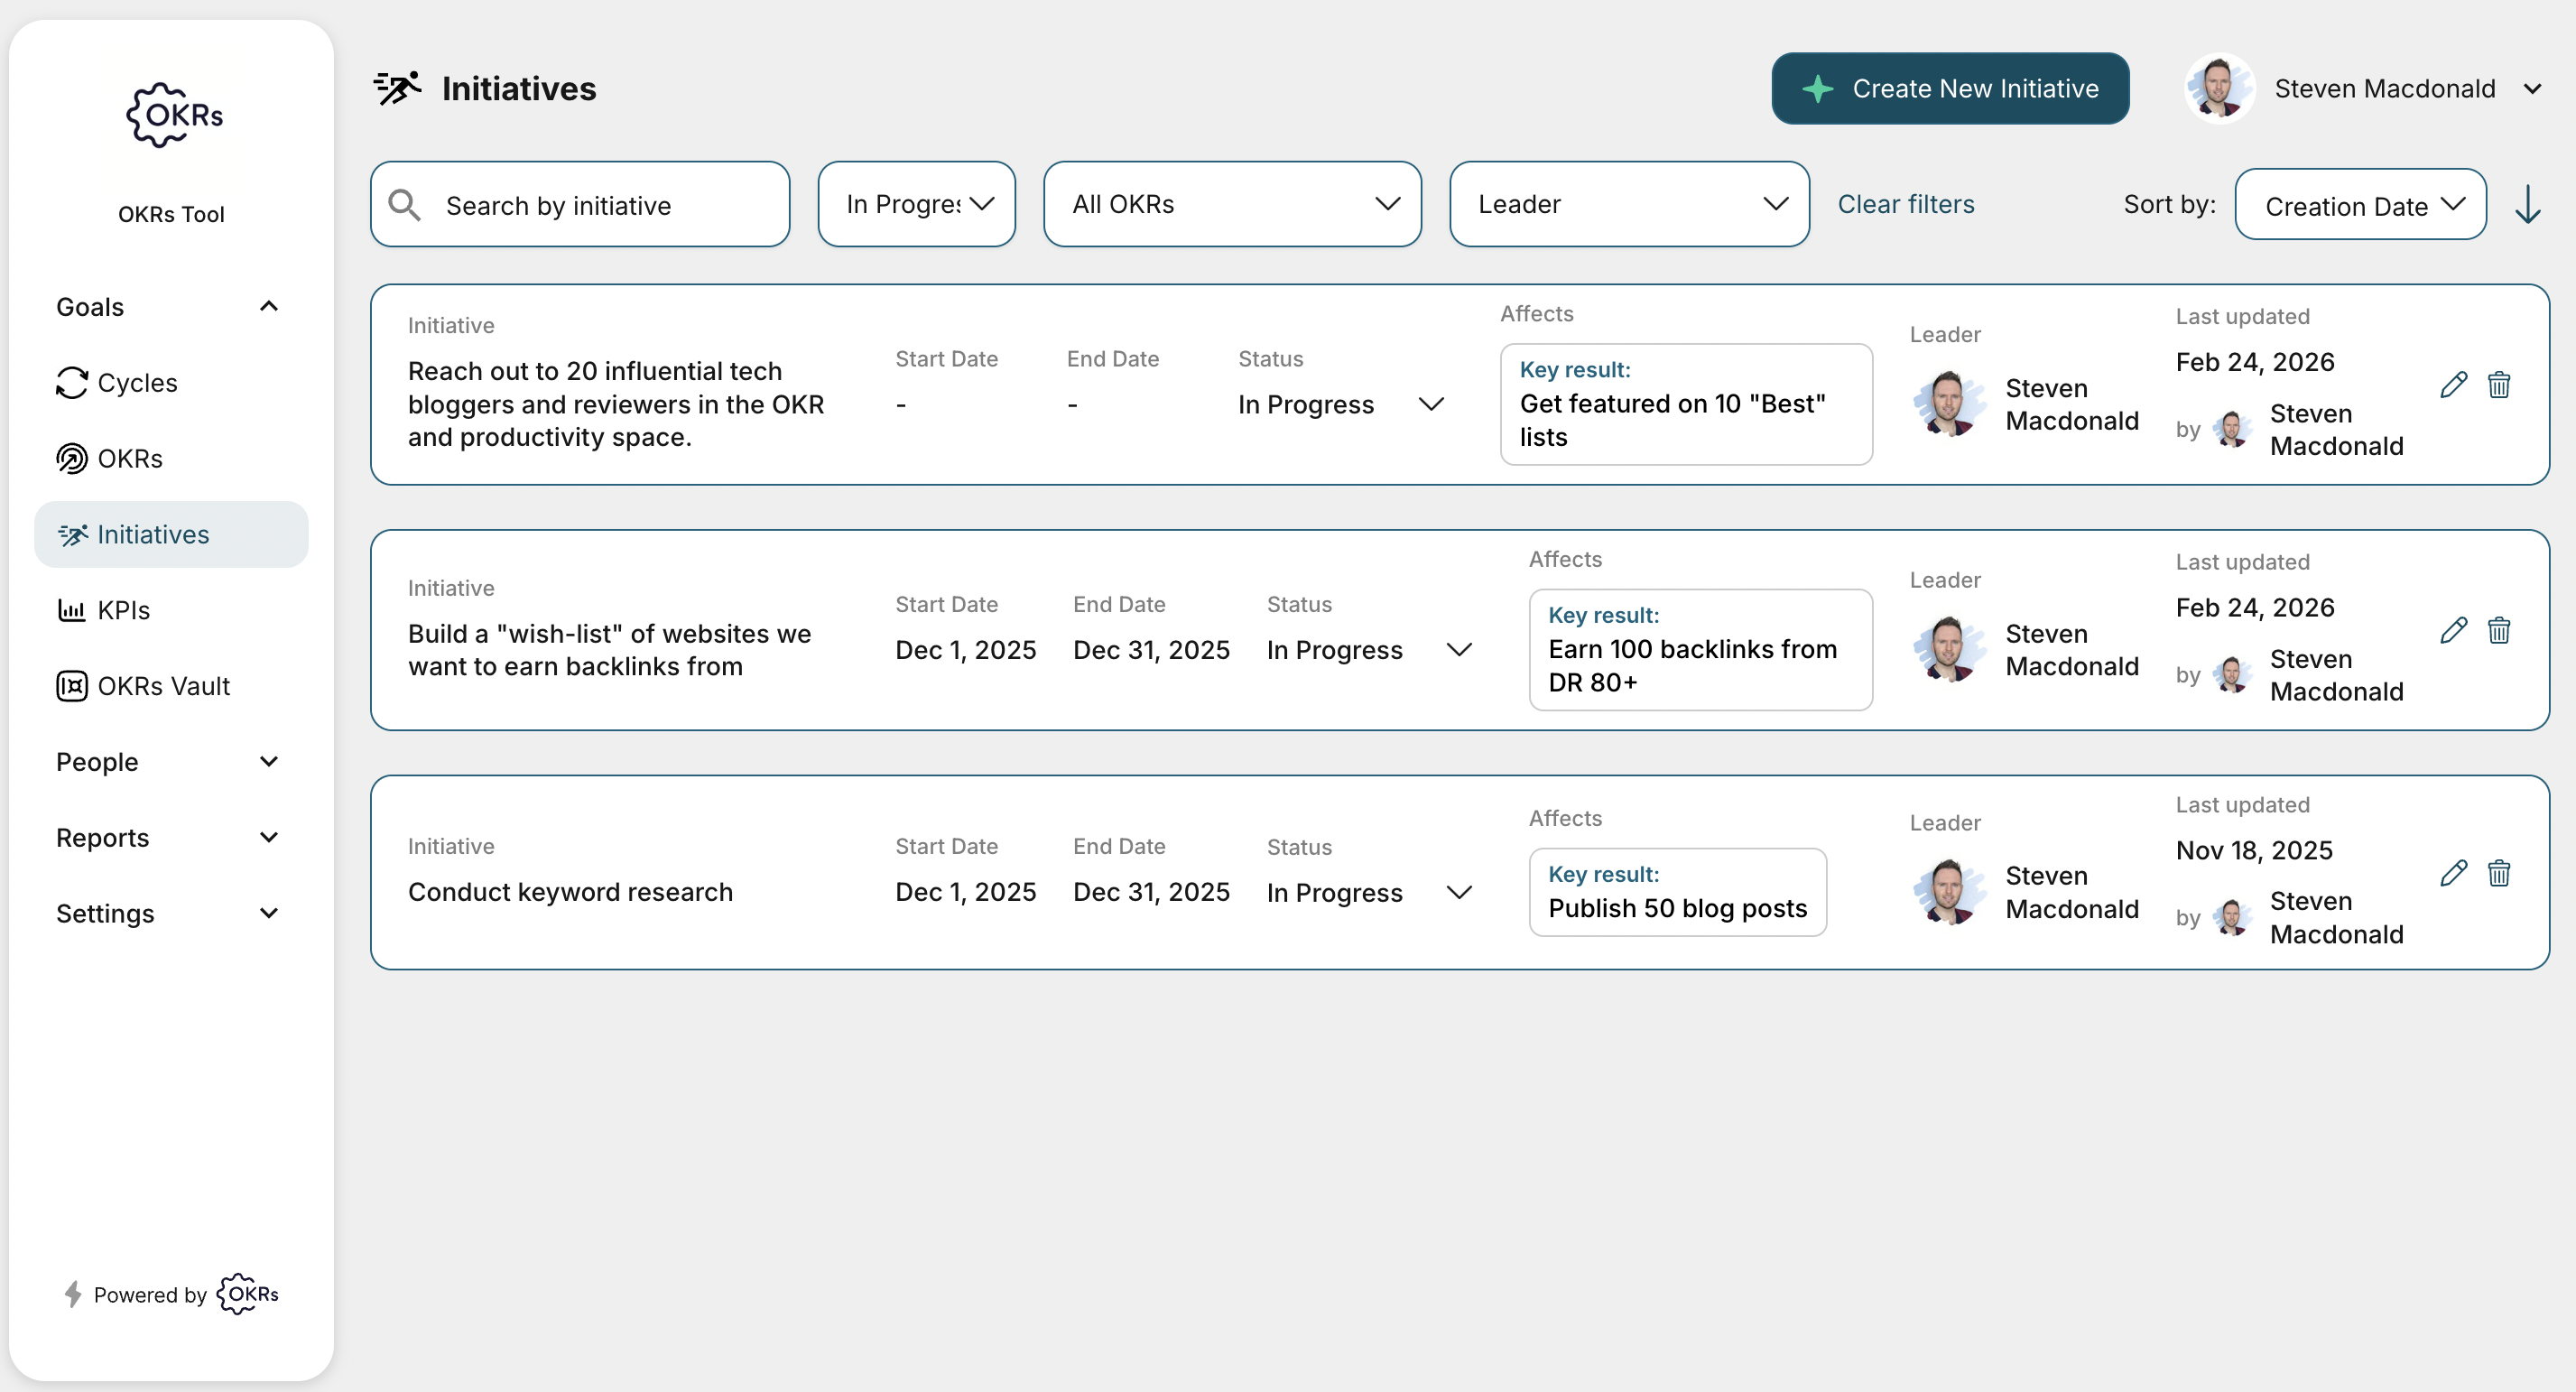Screen dimensions: 2576x1392
Task: Open the In Progress status filter dropdown
Action: (916, 204)
